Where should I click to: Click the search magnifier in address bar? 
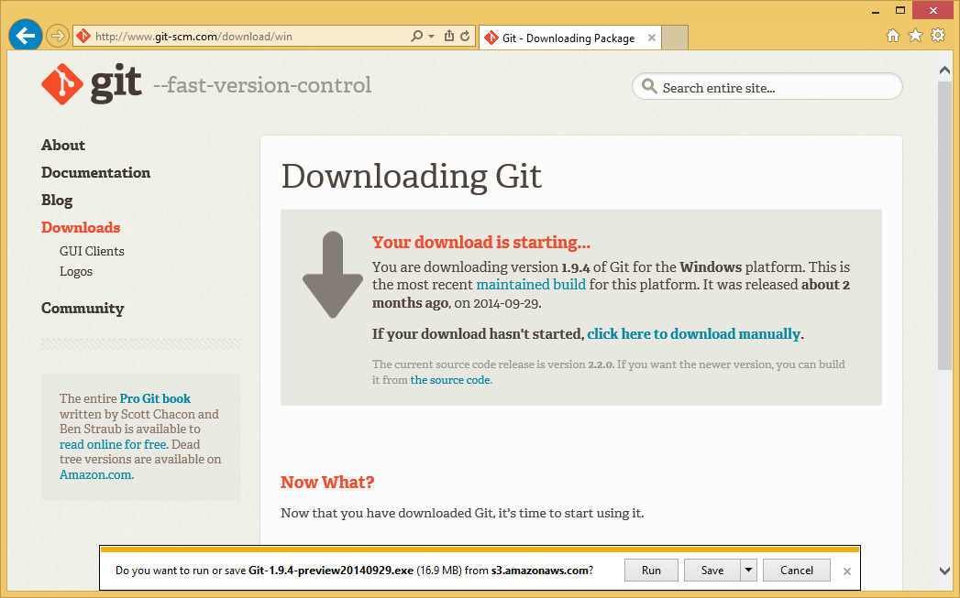[416, 36]
